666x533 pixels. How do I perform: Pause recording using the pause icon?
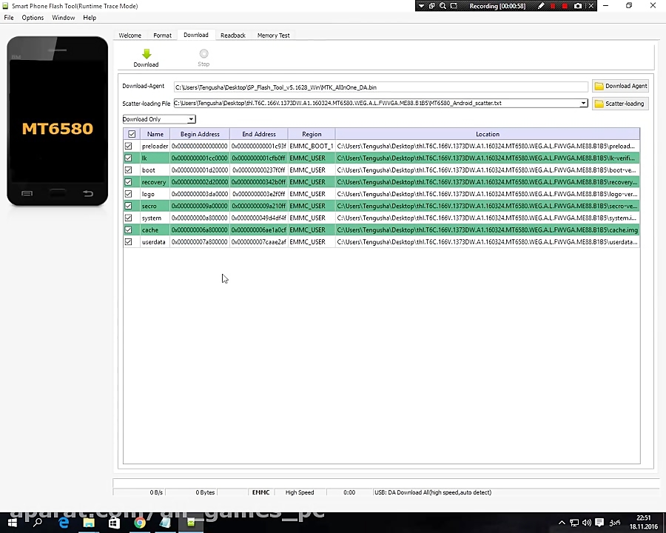click(x=553, y=6)
